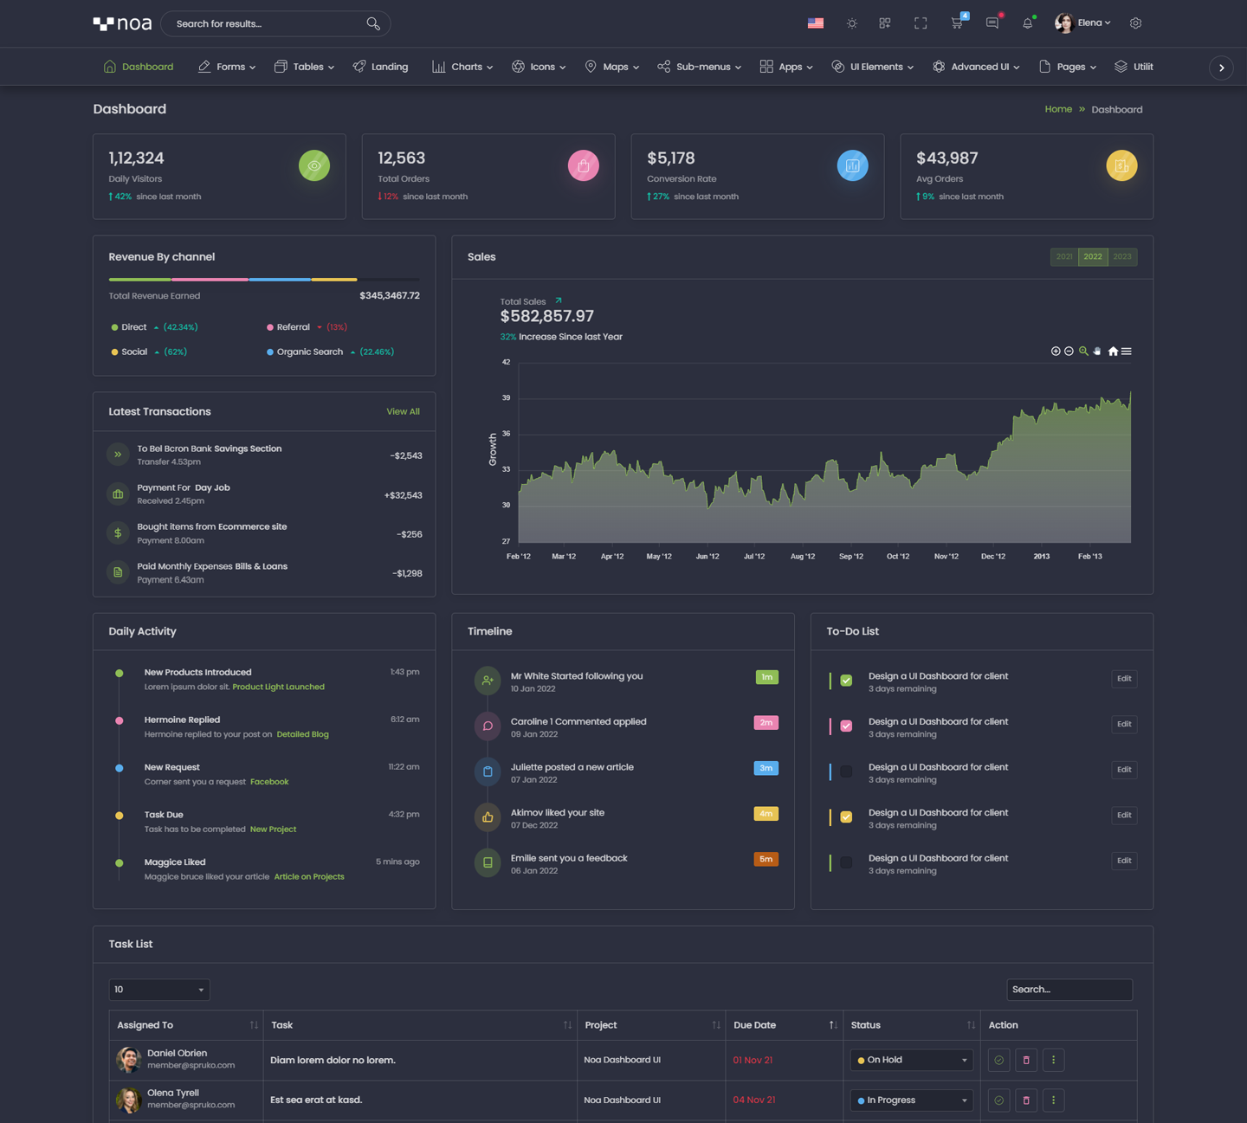Click the chart zoom-in plus icon
Image resolution: width=1247 pixels, height=1123 pixels.
coord(1056,352)
